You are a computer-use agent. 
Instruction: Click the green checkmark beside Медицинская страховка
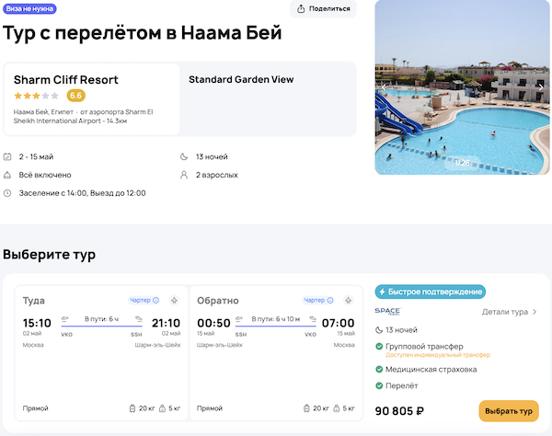point(380,369)
